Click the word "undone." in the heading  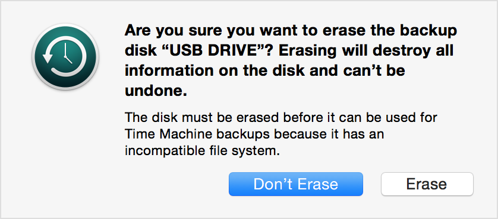coord(156,91)
